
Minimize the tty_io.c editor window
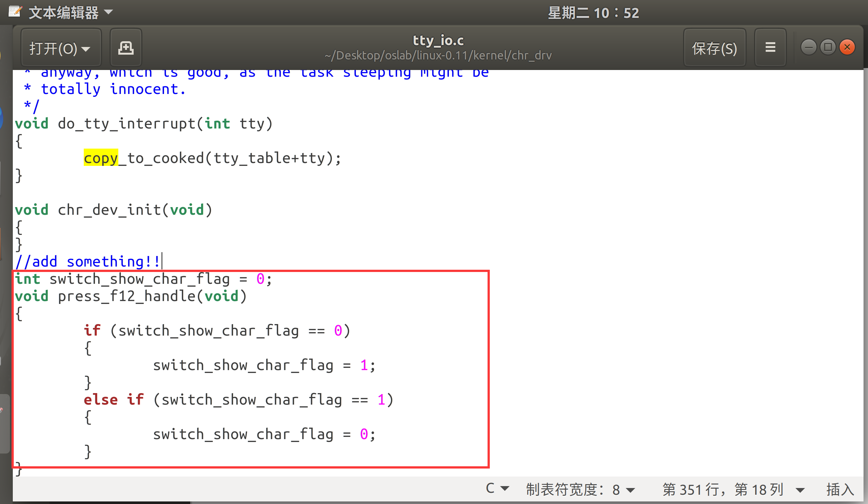click(809, 47)
